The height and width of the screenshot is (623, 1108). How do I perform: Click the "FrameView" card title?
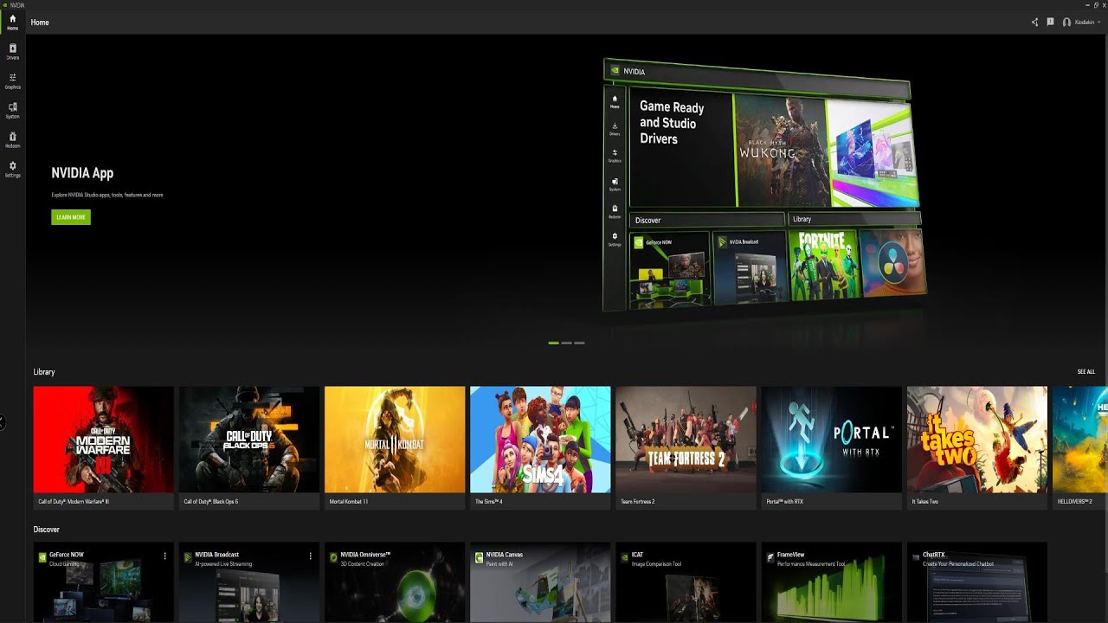791,555
